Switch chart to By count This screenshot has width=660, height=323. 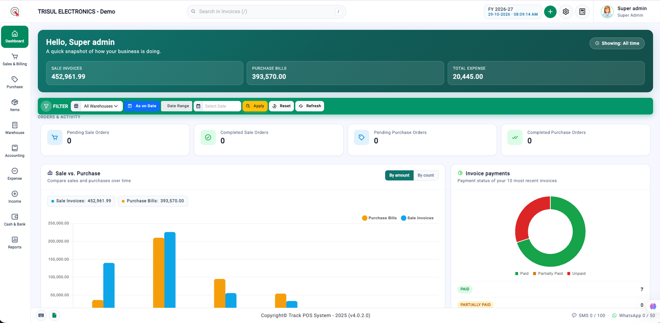[426, 175]
